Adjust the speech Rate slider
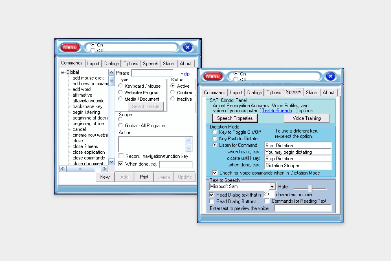This screenshot has height=261, width=391. pos(311,188)
